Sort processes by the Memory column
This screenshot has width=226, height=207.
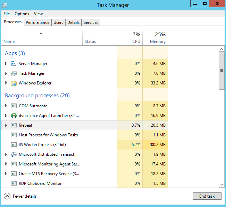pyautogui.click(x=158, y=42)
